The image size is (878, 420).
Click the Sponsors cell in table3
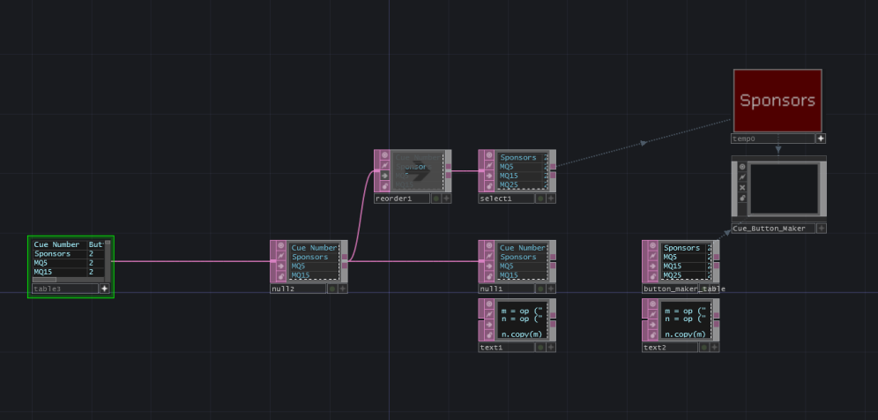(53, 253)
